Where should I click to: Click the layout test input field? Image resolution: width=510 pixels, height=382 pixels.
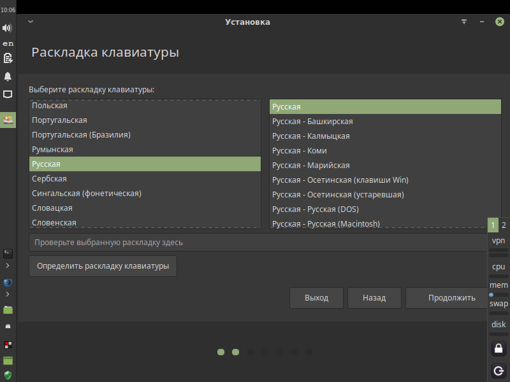tap(259, 243)
